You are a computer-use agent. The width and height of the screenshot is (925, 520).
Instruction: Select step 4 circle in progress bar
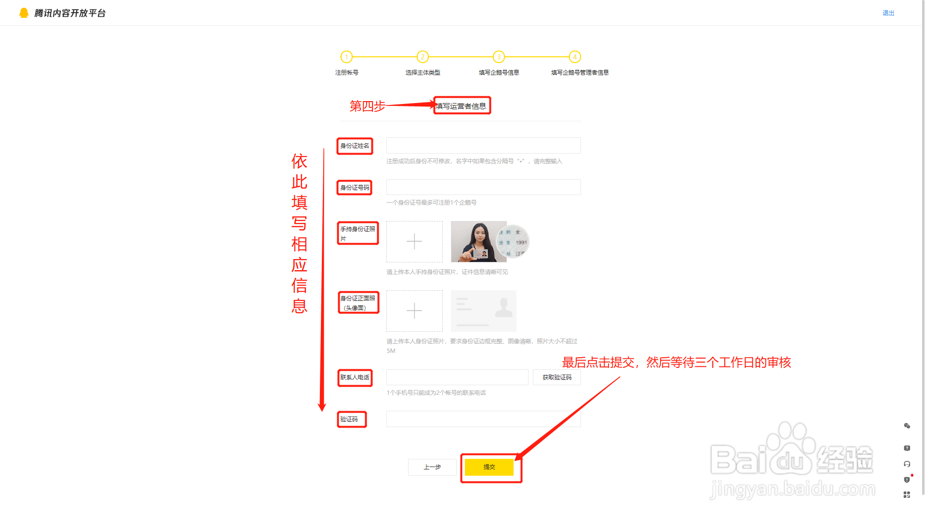pos(575,57)
